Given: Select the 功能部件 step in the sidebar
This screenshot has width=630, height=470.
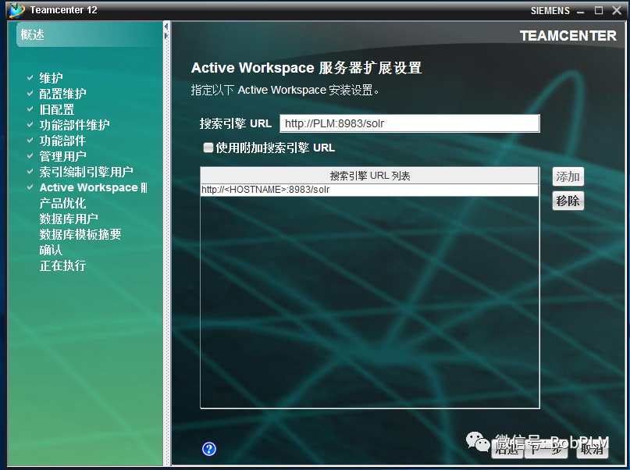Looking at the screenshot, I should [62, 141].
